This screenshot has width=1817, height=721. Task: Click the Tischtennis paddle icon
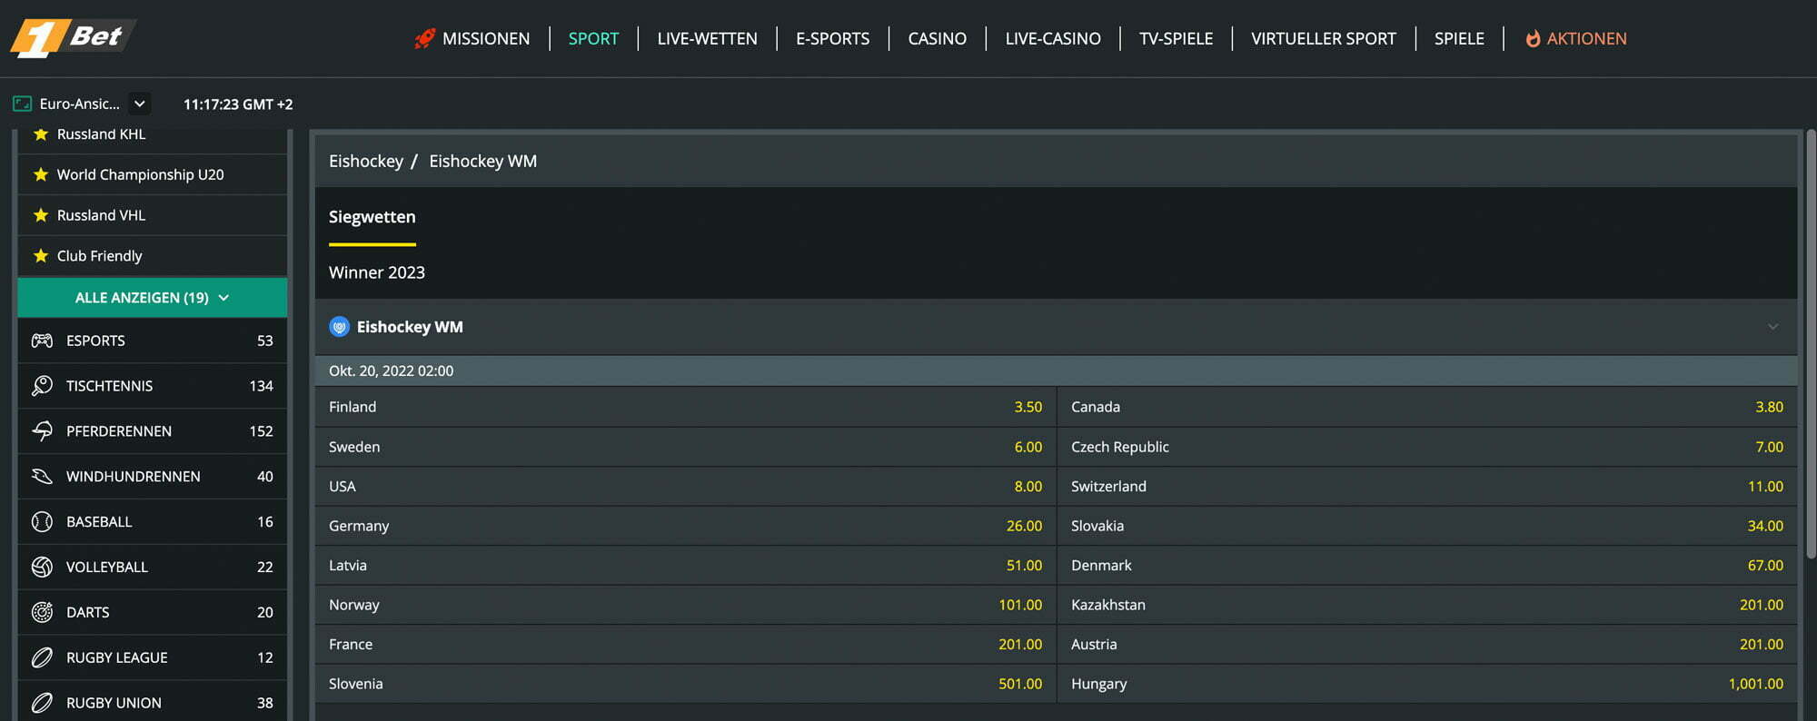coord(42,386)
